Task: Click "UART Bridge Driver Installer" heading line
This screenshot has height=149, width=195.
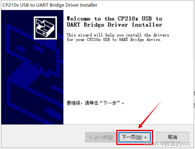Action: tap(114, 25)
